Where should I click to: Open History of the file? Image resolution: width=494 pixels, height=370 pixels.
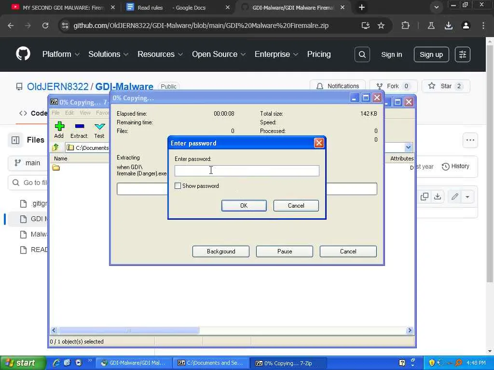click(455, 166)
